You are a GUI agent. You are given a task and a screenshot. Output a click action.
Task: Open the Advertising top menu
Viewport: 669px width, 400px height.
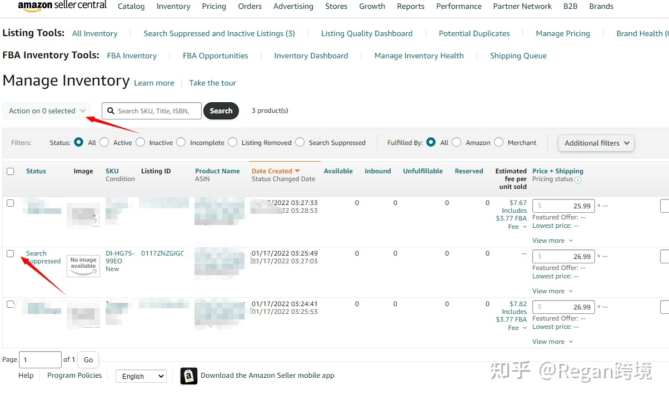(293, 7)
